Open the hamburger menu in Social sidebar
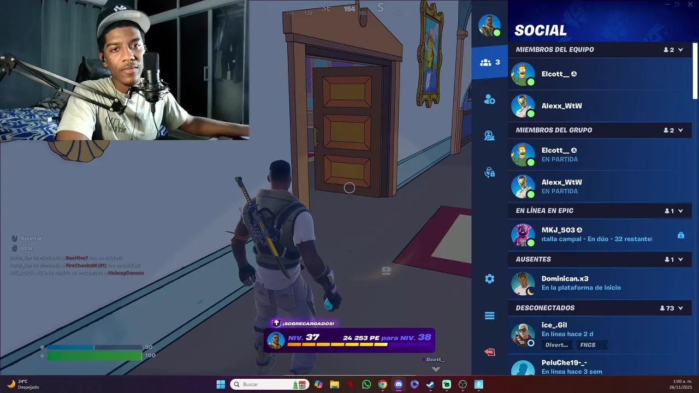The image size is (699, 393). (x=489, y=315)
